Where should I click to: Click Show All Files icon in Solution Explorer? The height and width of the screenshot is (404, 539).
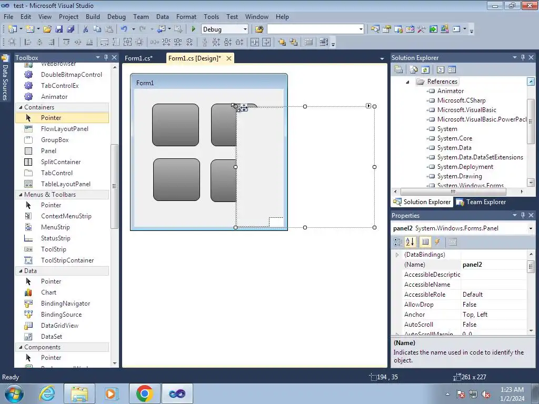414,70
